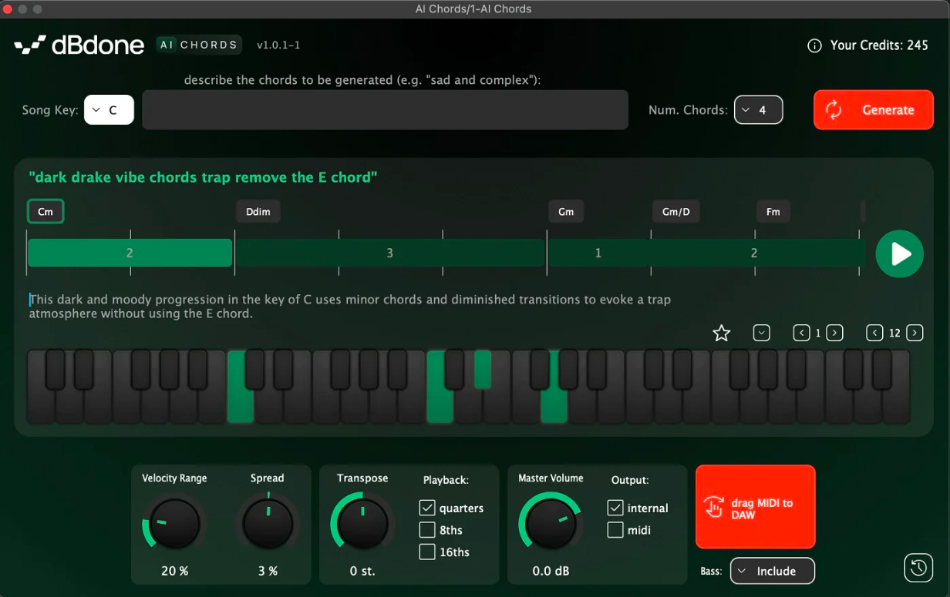This screenshot has height=597, width=950.
Task: Click the green prompt title text
Action: [x=203, y=177]
